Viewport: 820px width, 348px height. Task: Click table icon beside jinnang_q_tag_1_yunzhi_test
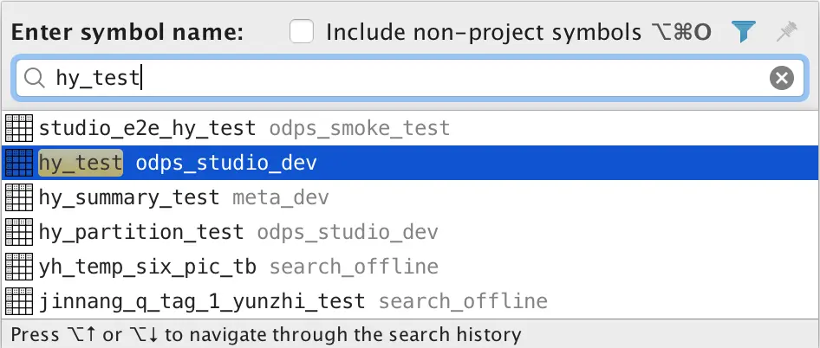tap(19, 301)
